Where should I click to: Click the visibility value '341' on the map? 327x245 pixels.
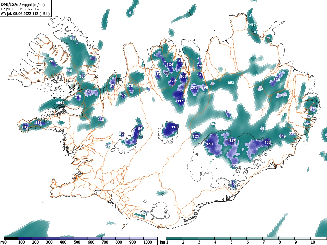tap(89, 92)
